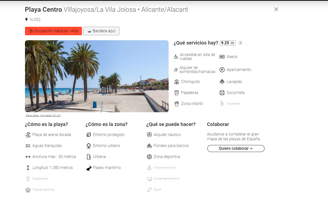The width and height of the screenshot is (328, 213).
Task: Click the Alquiler náutico captain hat icon
Action: pyautogui.click(x=149, y=135)
